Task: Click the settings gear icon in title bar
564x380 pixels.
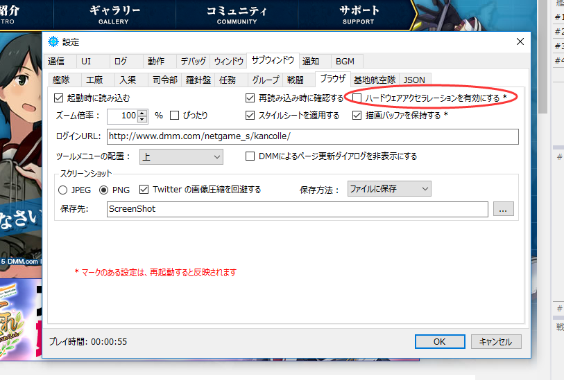Action: 54,42
